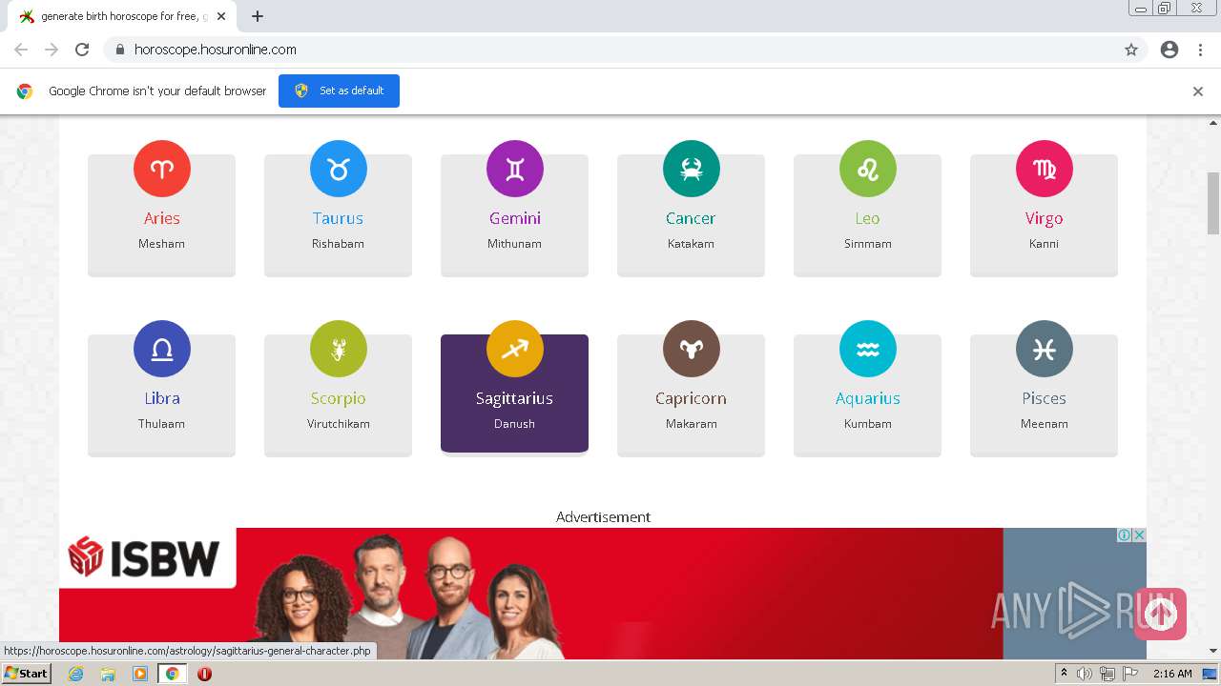Image resolution: width=1221 pixels, height=686 pixels.
Task: Select Katakam text under Cancer
Action: coord(691,244)
